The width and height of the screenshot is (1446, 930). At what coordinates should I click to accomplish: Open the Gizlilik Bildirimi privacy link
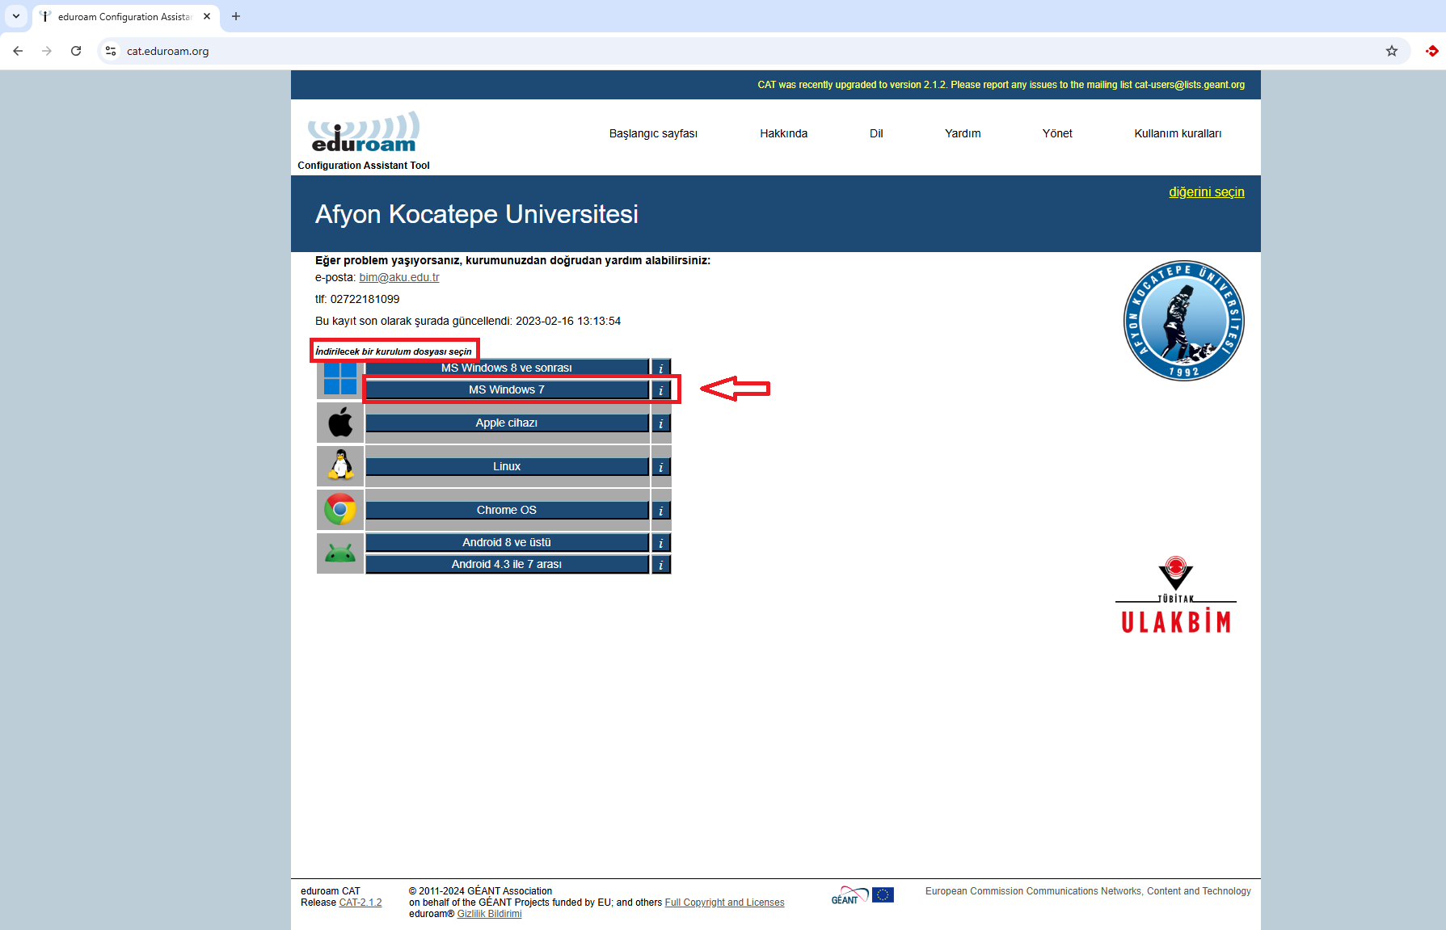pos(489,914)
